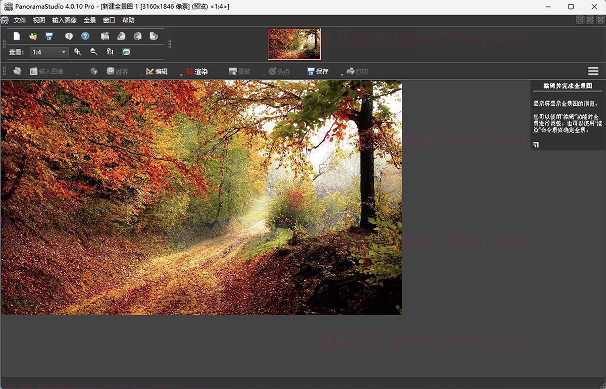Click the open project folder icon

click(32, 36)
